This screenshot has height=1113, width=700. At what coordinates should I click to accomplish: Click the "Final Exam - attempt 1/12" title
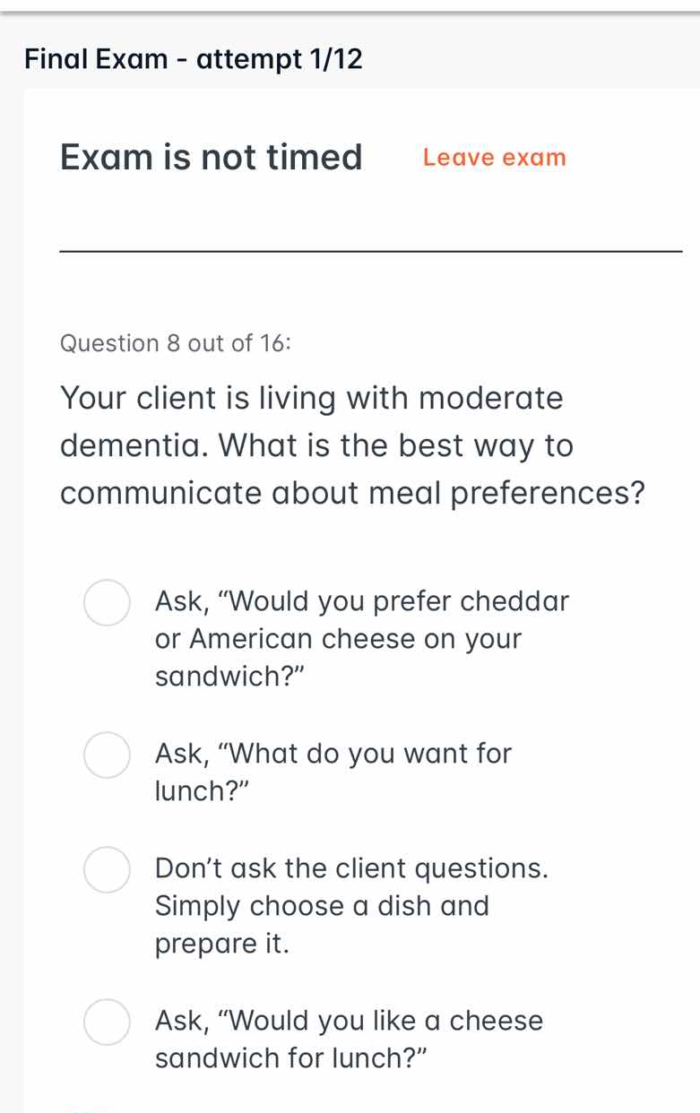coord(194,59)
